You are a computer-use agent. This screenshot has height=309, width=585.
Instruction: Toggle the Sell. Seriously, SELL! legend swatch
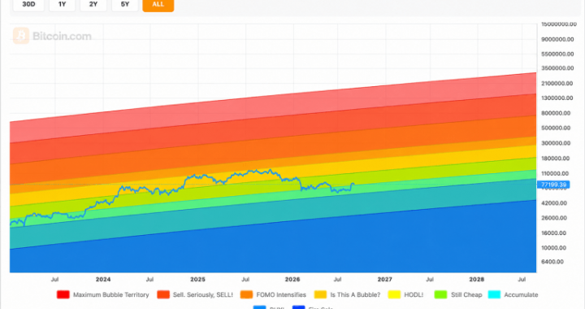tap(163, 295)
